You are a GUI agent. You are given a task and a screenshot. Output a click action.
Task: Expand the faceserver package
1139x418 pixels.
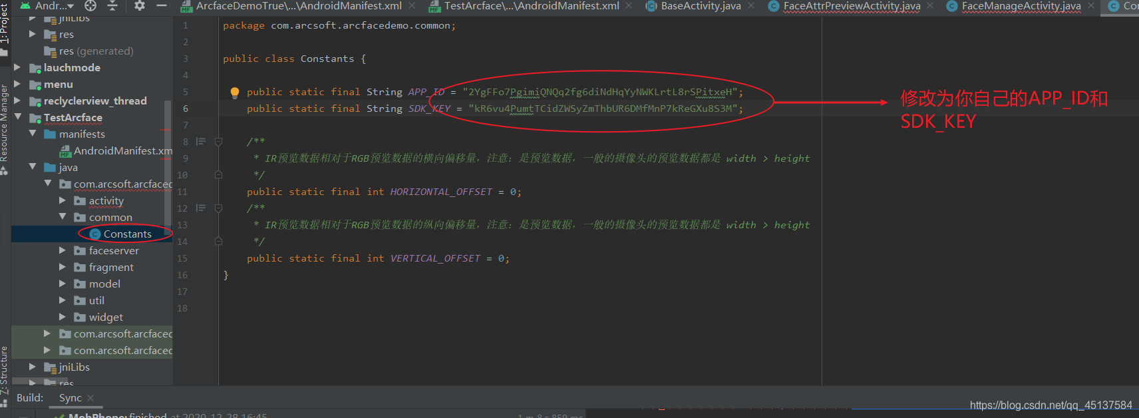tap(63, 251)
